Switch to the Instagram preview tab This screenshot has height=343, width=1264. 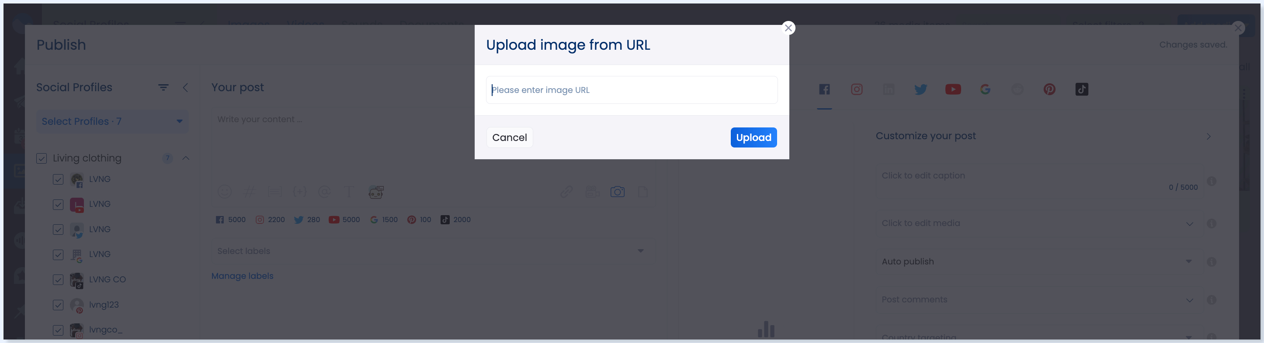click(856, 89)
